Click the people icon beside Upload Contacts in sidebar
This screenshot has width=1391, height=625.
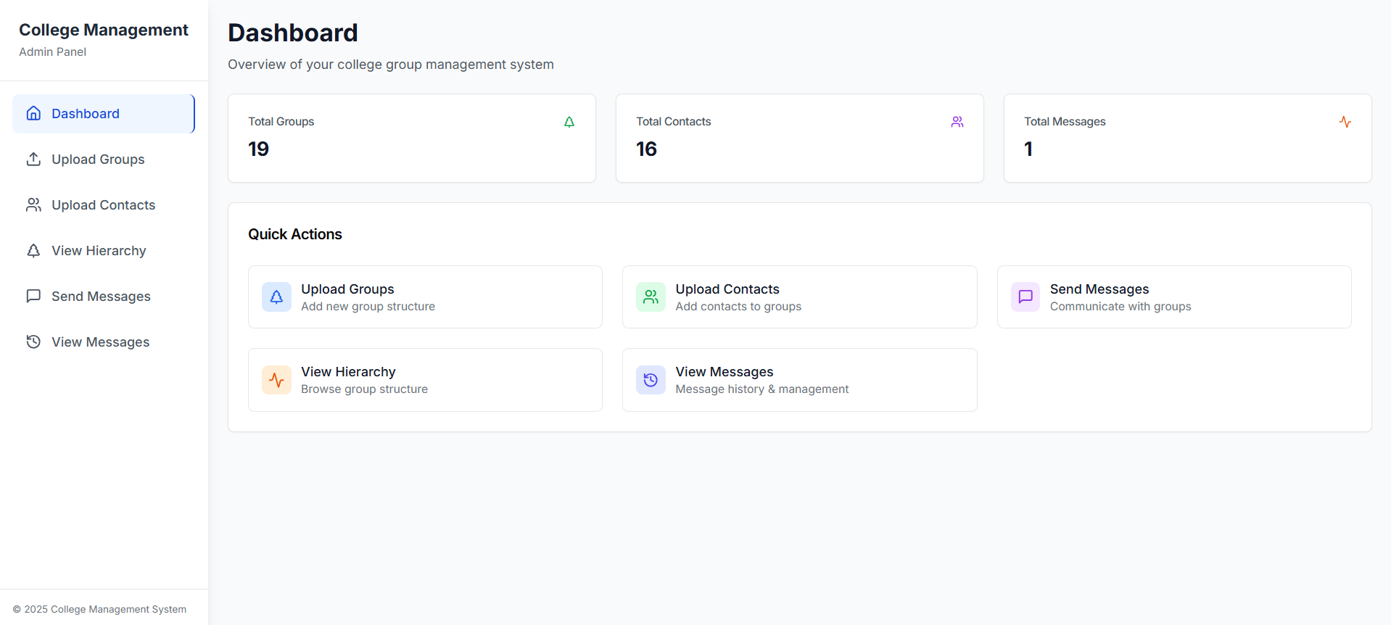pyautogui.click(x=33, y=204)
